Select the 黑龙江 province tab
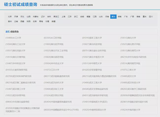This screenshot has height=117, width=160. pos(56,17)
